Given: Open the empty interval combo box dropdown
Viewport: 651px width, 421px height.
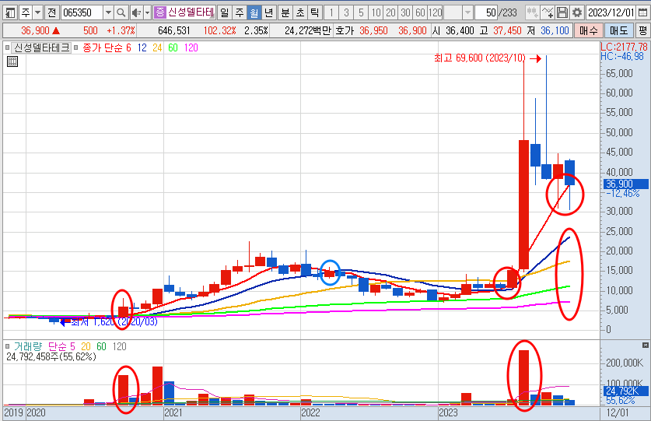Looking at the screenshot, I should [467, 13].
